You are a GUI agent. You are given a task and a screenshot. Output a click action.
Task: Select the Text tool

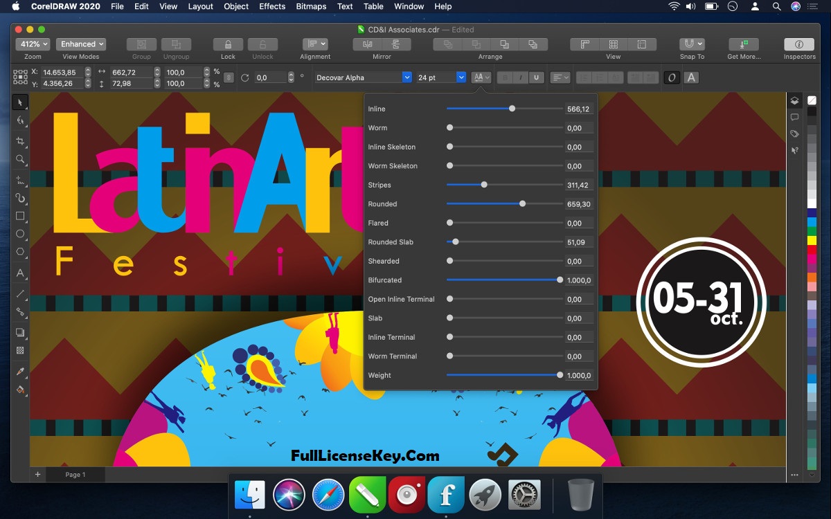20,273
